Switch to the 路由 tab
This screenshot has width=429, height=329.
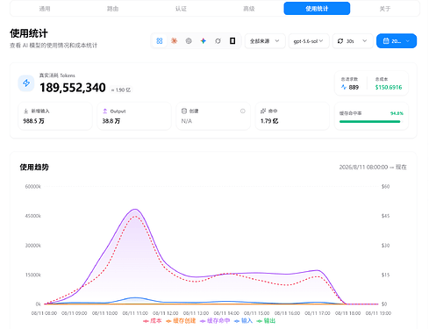click(x=112, y=9)
